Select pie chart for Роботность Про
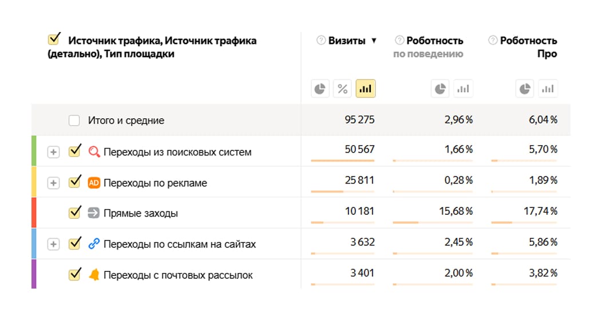 pos(524,89)
